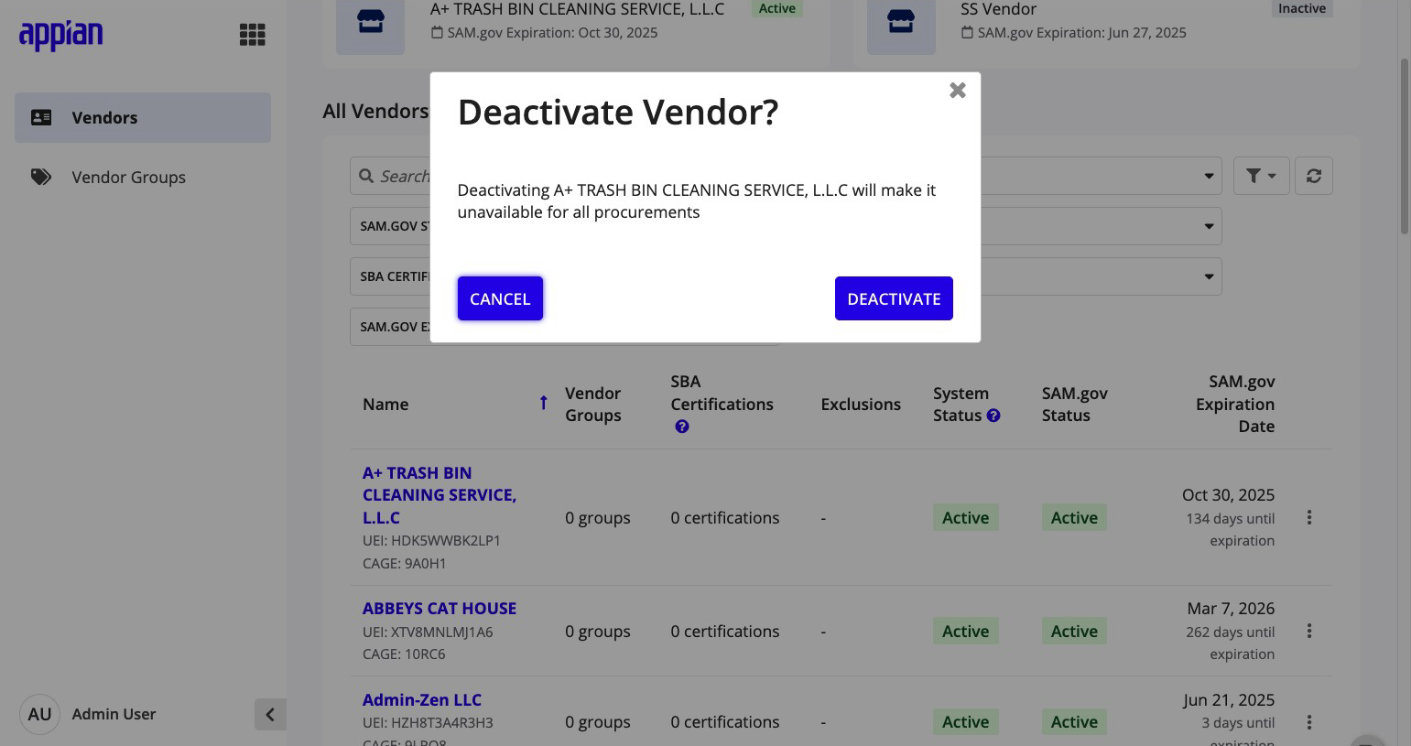The height and width of the screenshot is (746, 1411).
Task: Expand the top-right dropdown beside the filter button
Action: pos(1209,176)
